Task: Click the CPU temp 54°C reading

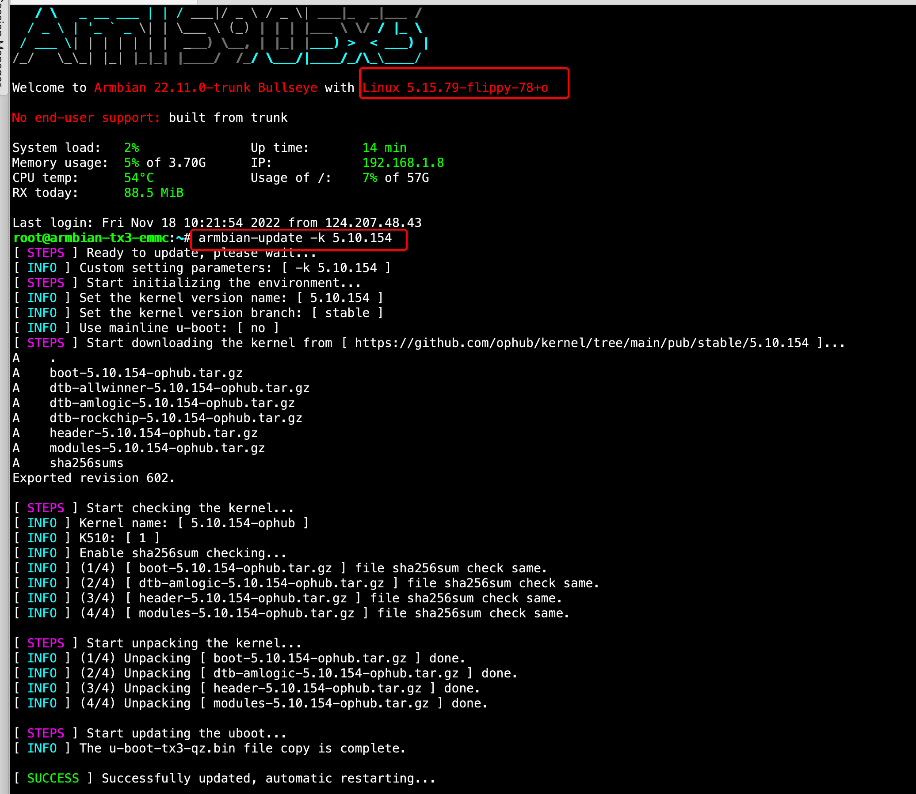Action: coord(138,178)
